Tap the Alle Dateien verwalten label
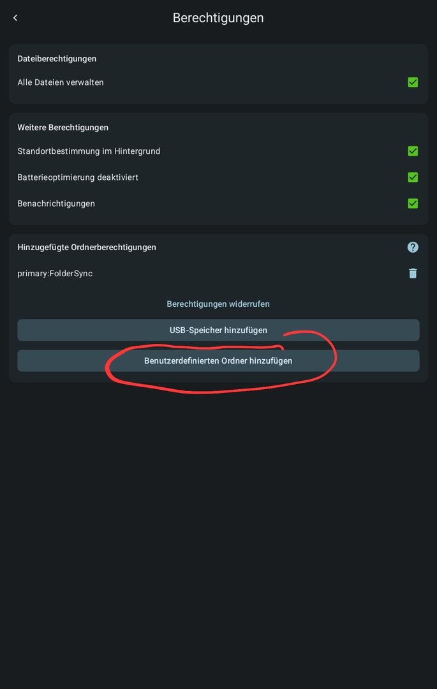The height and width of the screenshot is (689, 437). point(61,82)
